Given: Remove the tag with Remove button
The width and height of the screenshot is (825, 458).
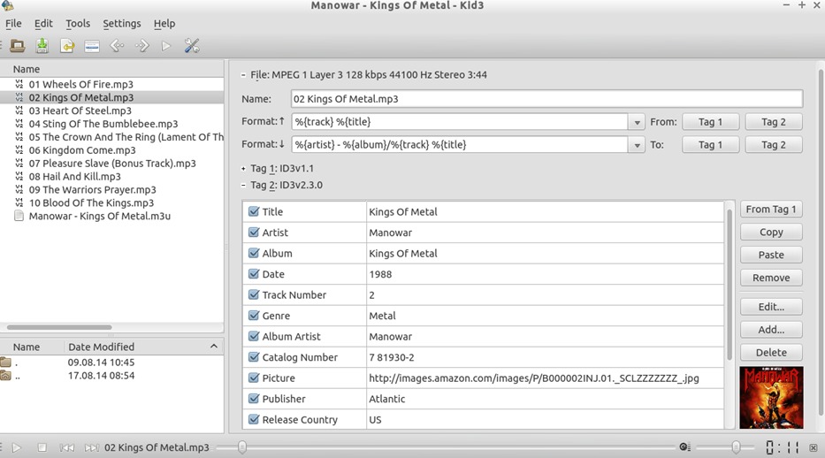Looking at the screenshot, I should [771, 278].
